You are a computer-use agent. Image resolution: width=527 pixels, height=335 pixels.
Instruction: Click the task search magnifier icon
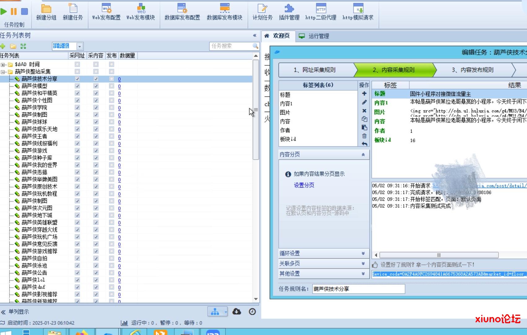pyautogui.click(x=255, y=46)
